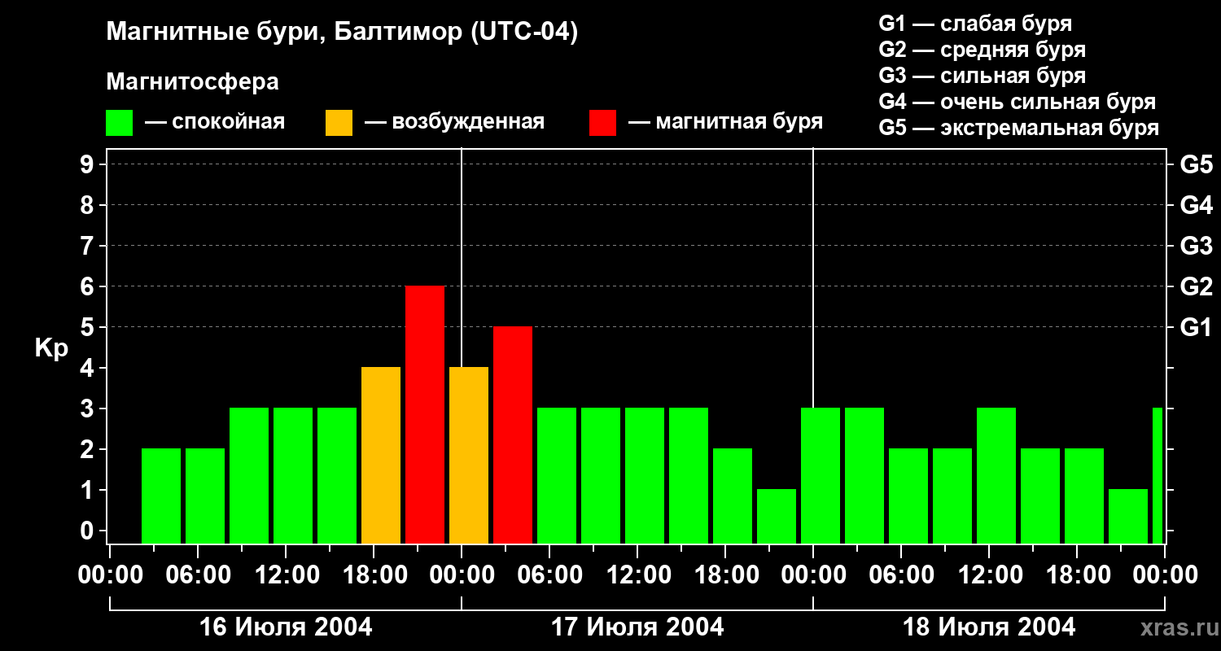This screenshot has height=651, width=1221.
Task: Select the red Kp 5 bar on 17 Июля
Action: tap(513, 435)
